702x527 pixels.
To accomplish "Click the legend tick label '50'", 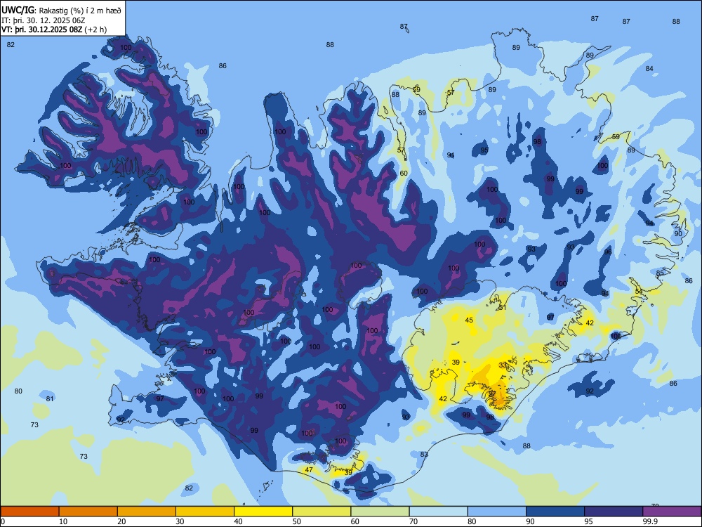I will [296, 521].
